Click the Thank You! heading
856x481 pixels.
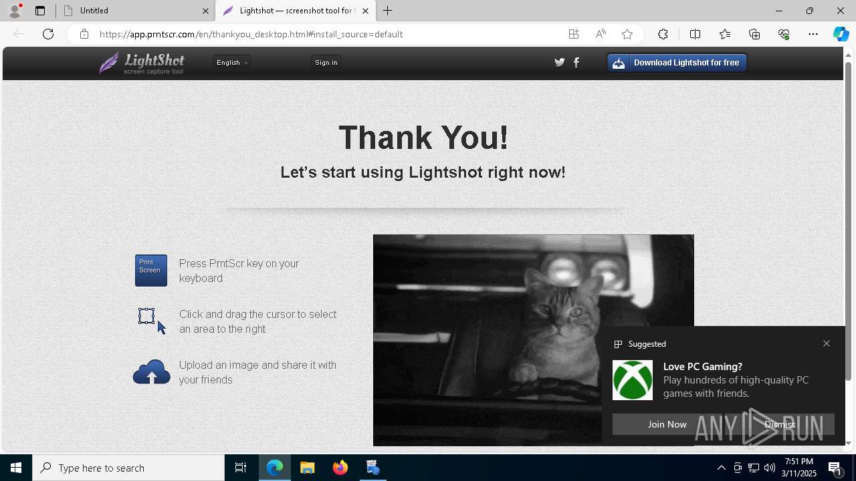pyautogui.click(x=423, y=138)
